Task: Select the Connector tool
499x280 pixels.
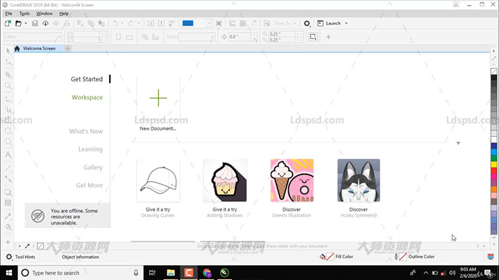Action: click(x=8, y=179)
